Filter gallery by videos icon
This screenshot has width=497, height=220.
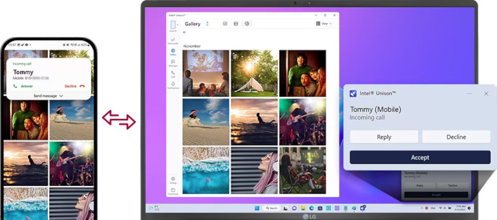tap(236, 24)
